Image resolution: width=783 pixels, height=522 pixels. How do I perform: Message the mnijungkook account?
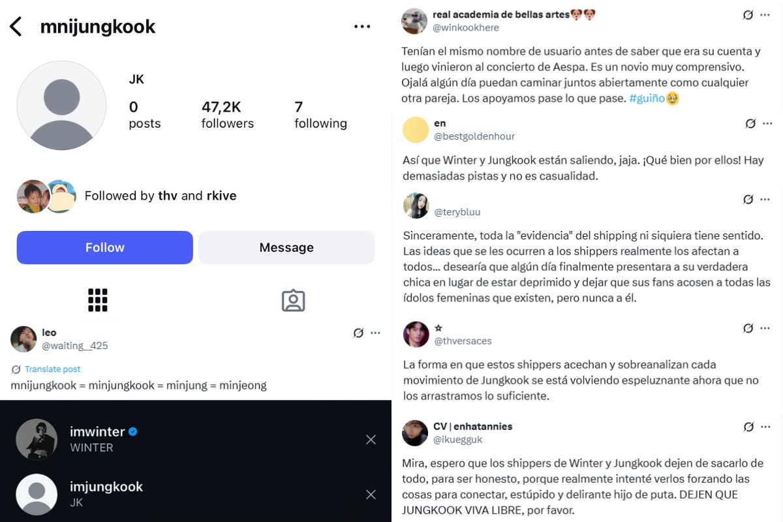coord(286,247)
